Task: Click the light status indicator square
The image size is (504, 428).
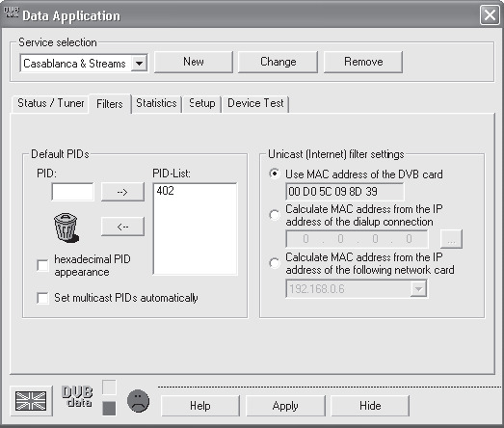Action: click(109, 388)
